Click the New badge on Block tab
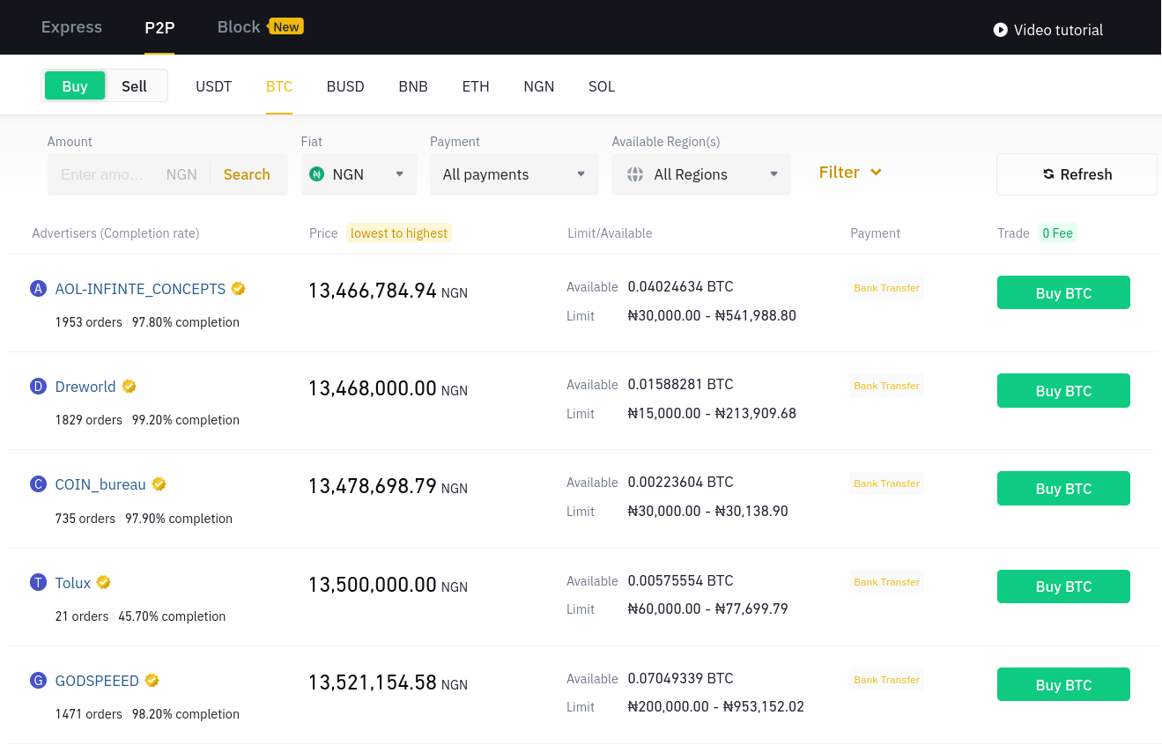 286,26
